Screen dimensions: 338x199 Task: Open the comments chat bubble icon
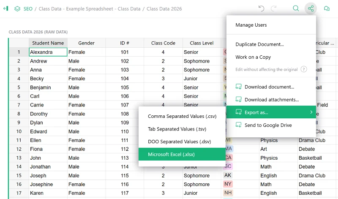coord(327,8)
